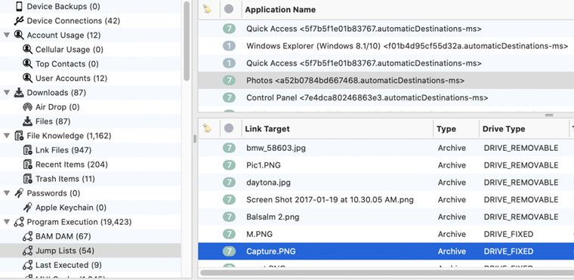Collapse the Passwords tree section
This screenshot has width=574, height=280.
click(7, 193)
